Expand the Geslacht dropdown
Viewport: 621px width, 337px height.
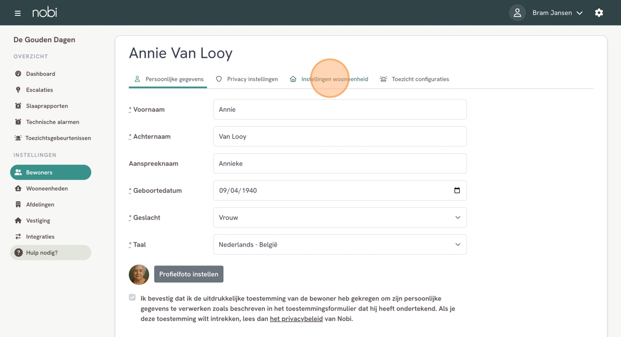(340, 217)
